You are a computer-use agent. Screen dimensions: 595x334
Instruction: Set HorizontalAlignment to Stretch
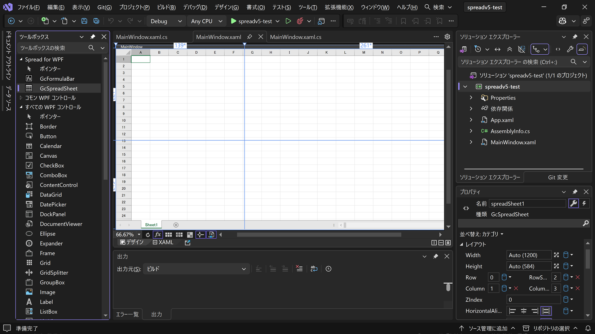point(546,311)
